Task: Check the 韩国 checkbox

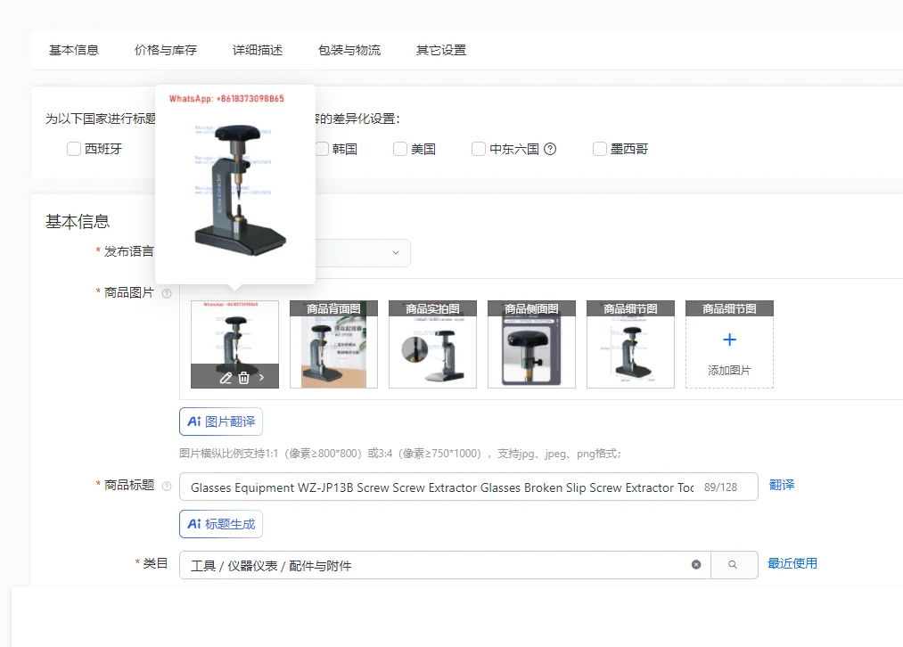Action: [x=322, y=149]
